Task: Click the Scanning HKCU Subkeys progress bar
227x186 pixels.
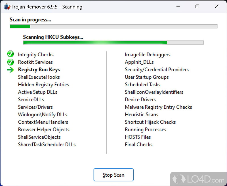Action: pyautogui.click(x=113, y=42)
